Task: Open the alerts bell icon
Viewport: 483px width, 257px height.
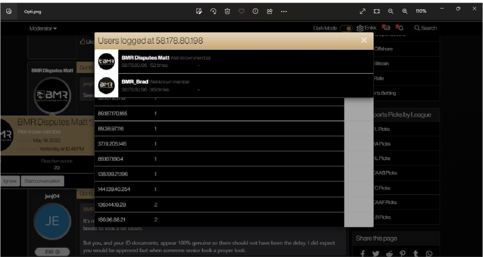Action: (x=399, y=27)
